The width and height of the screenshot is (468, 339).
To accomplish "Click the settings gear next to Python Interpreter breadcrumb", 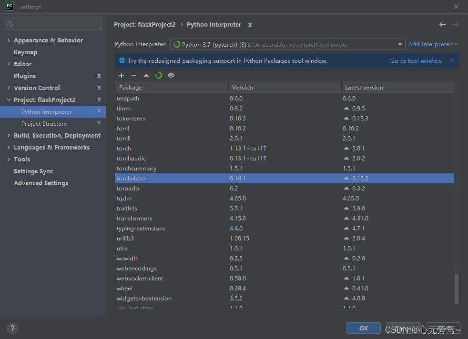I will [x=250, y=24].
